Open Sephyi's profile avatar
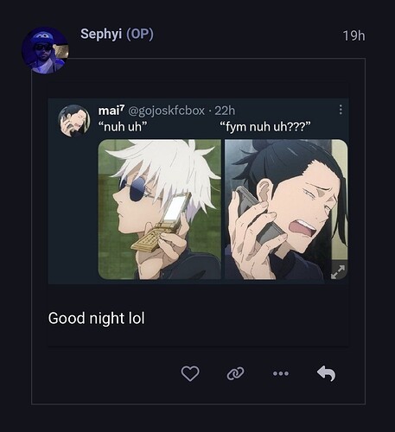This screenshot has width=395, height=432. 45,51
